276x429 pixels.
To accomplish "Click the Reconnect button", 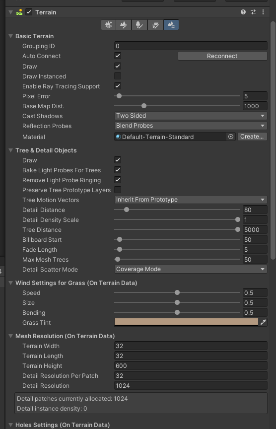I will click(222, 56).
